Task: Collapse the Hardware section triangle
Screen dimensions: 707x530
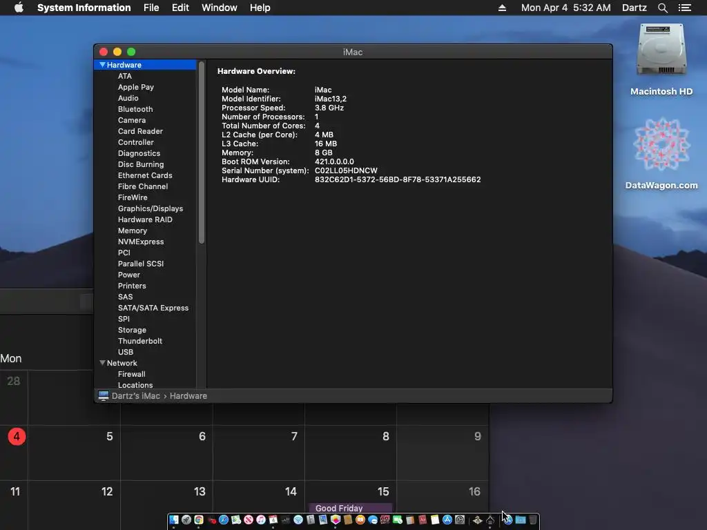Action: [x=102, y=65]
